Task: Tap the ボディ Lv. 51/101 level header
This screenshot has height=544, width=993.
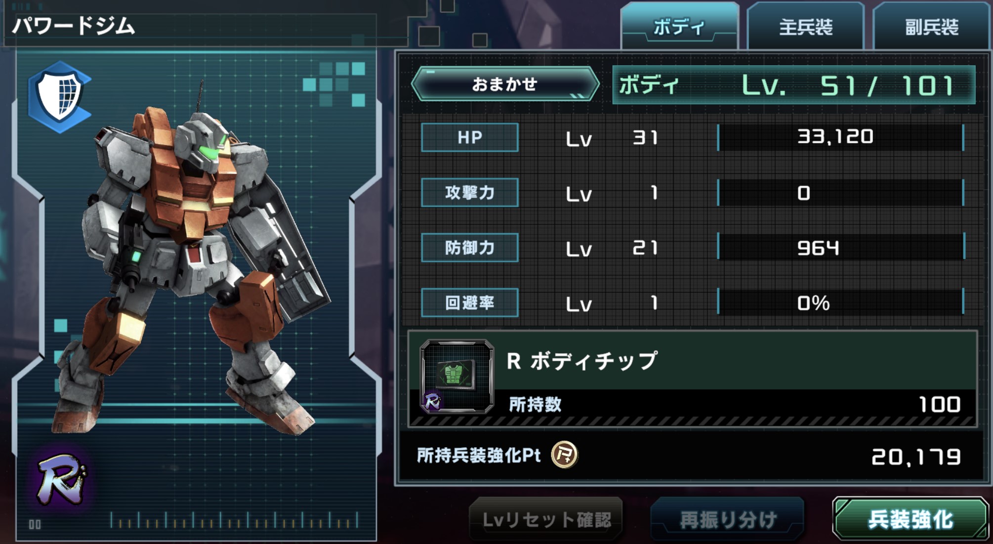Action: click(x=793, y=85)
